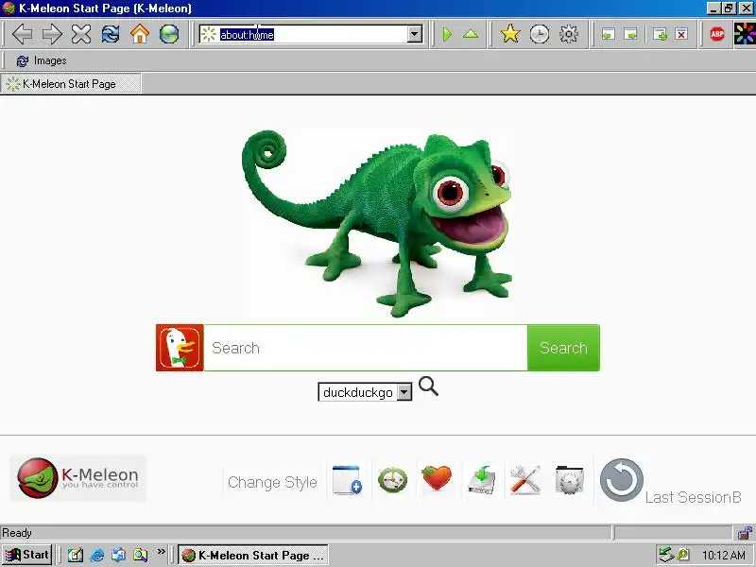Go forward with the Forward arrow
This screenshot has height=567, width=756.
(x=52, y=34)
